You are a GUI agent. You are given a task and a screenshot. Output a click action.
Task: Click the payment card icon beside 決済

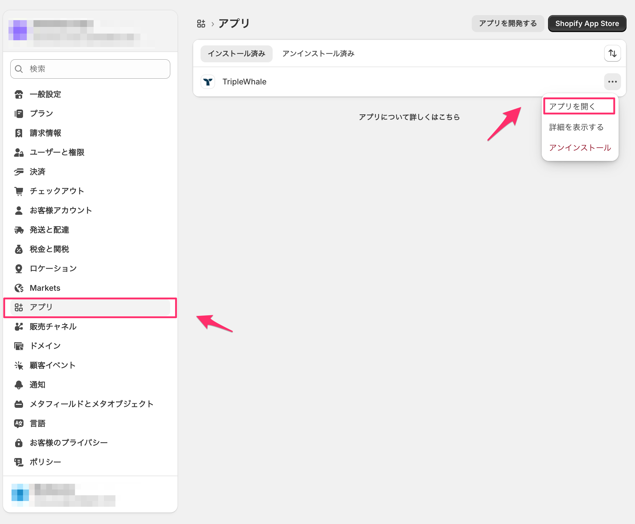(19, 172)
